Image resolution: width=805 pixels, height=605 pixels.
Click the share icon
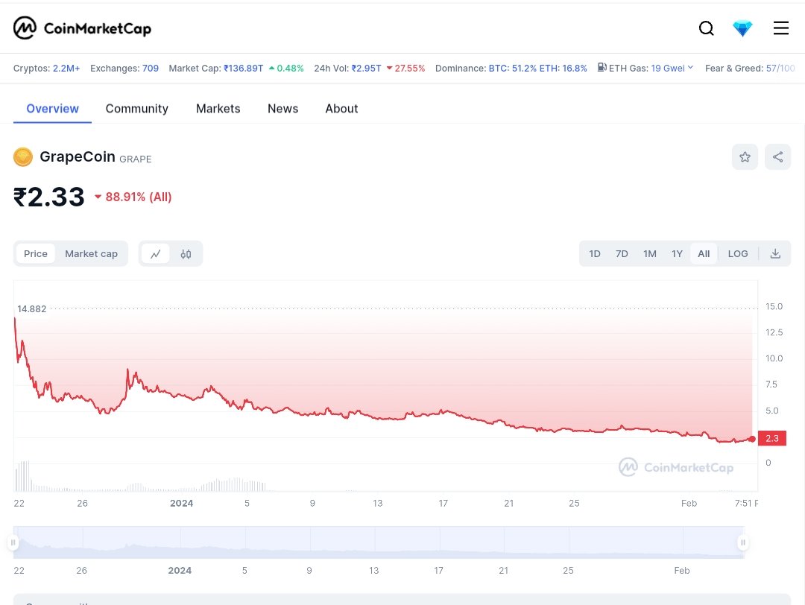click(x=777, y=157)
